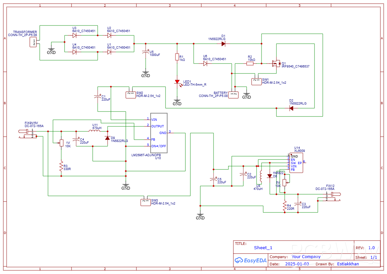Screen dimensions: 387x274
Task: Select the Estiakkhan drawn-by name
Action: pos(348,264)
